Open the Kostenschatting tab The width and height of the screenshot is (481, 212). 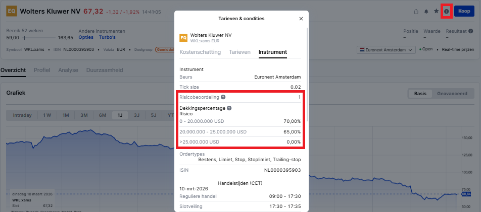click(200, 52)
